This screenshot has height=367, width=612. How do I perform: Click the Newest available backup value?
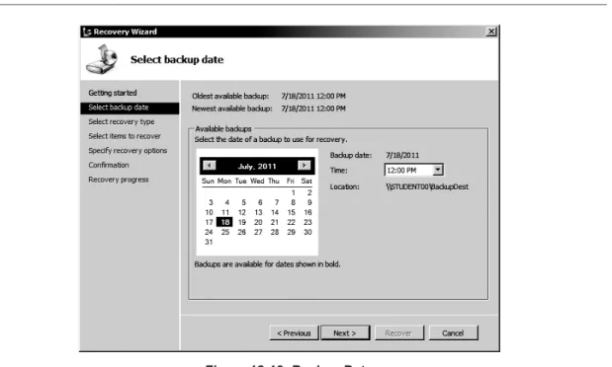click(x=313, y=109)
